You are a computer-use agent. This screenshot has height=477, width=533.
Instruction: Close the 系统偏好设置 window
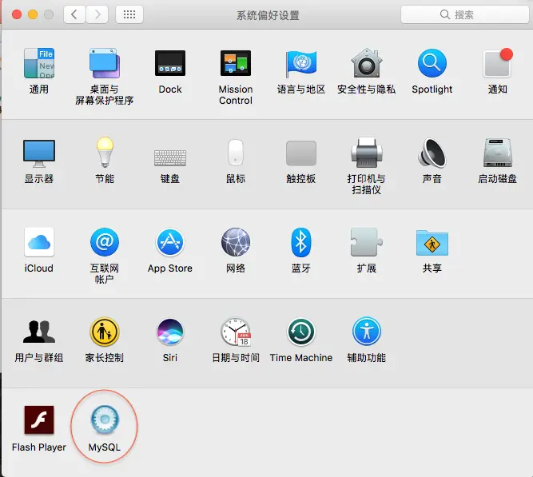(17, 14)
